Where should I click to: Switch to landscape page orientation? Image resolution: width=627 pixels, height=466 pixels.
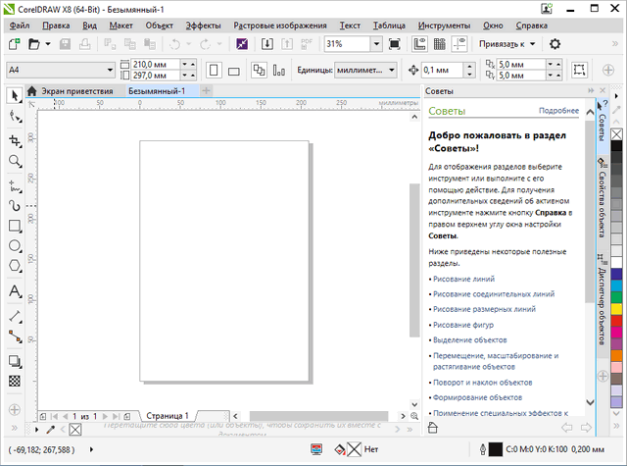(233, 71)
